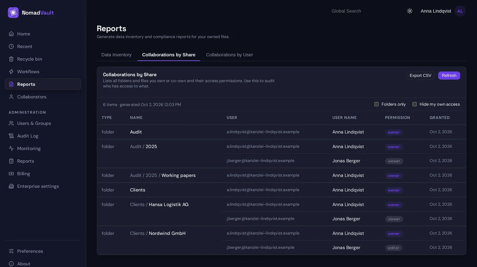The height and width of the screenshot is (267, 477).
Task: Open Audit Log via its scroll icon
Action: click(x=11, y=136)
